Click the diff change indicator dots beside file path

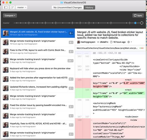tap(142, 48)
